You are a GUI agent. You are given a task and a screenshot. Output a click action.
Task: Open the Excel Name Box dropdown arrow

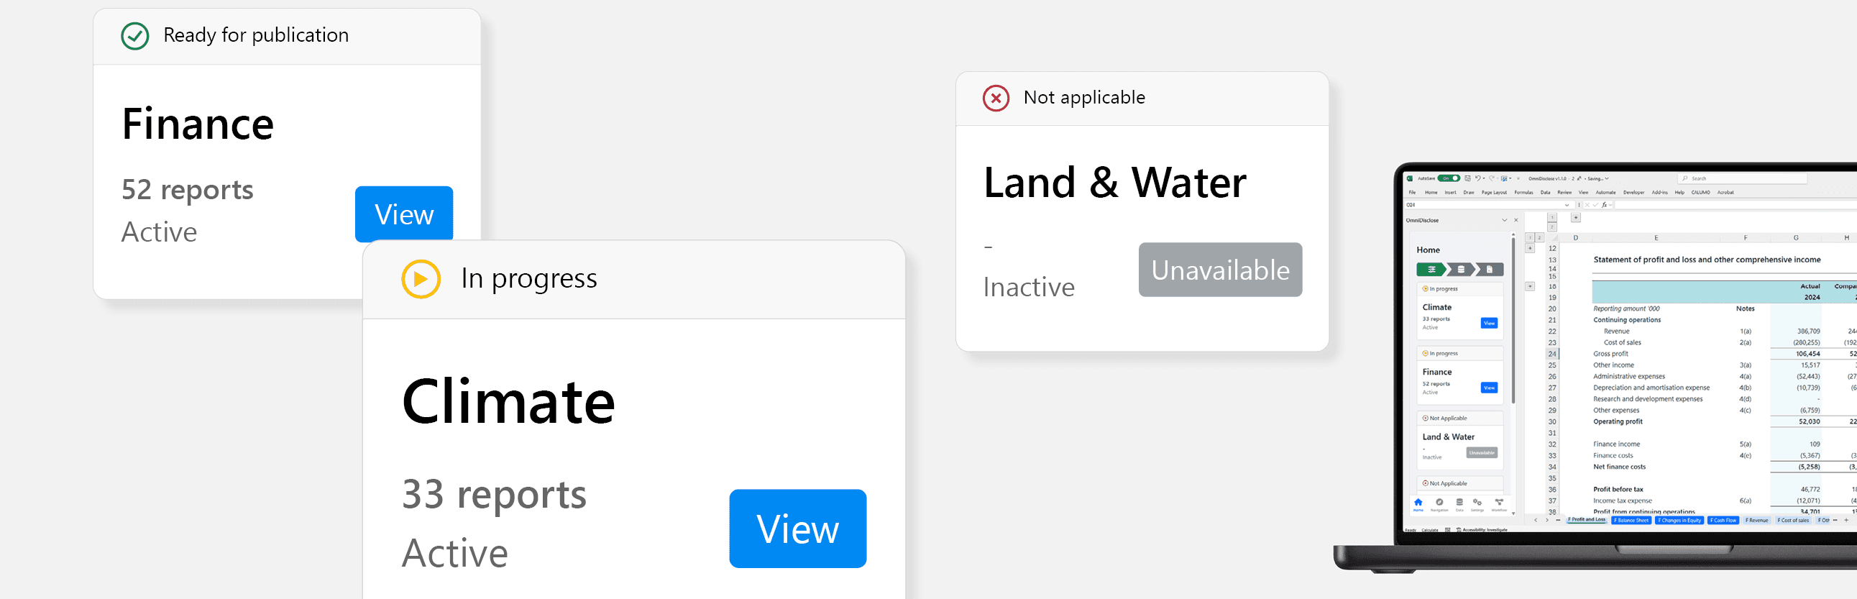click(x=1567, y=206)
